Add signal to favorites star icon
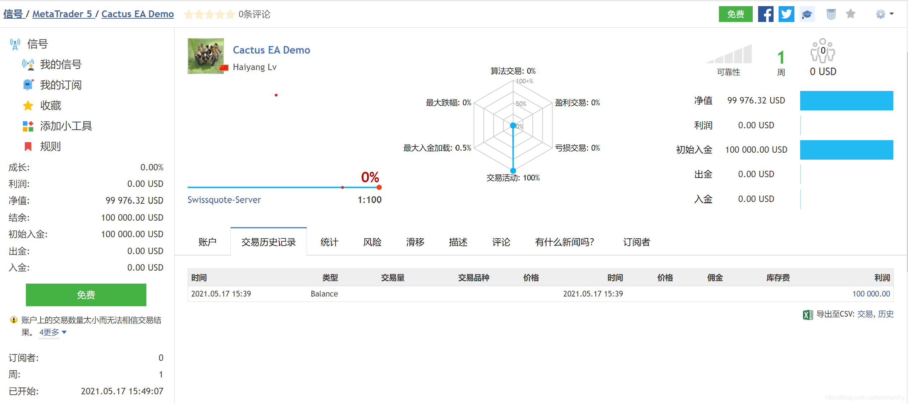The image size is (908, 404). tap(850, 14)
